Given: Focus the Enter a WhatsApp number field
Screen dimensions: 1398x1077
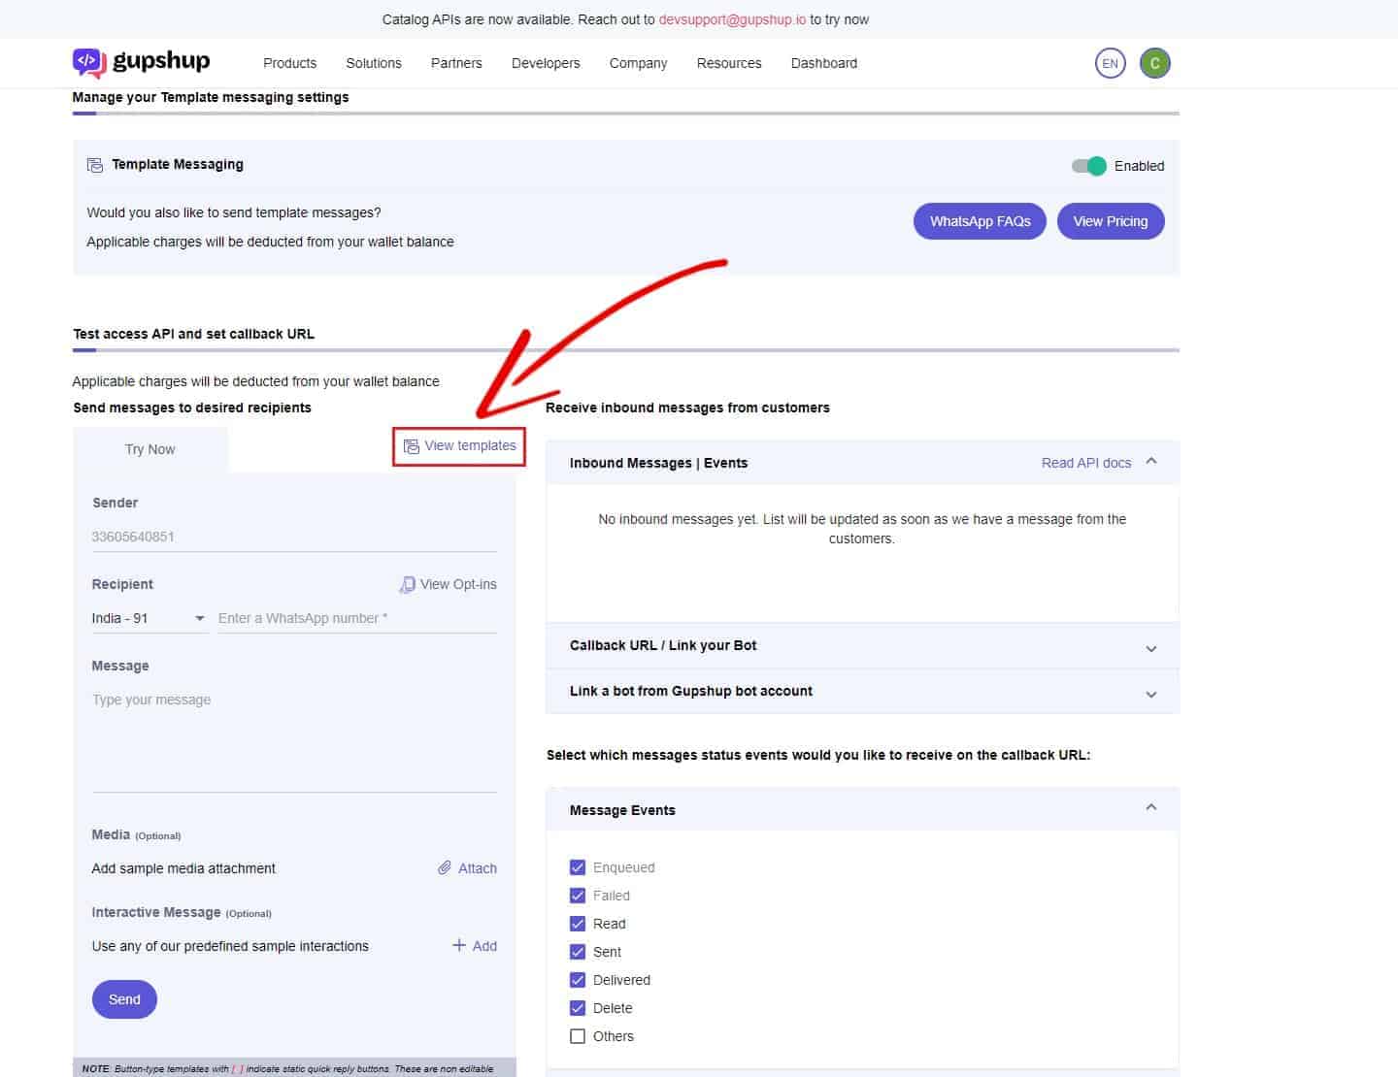Looking at the screenshot, I should (x=357, y=618).
